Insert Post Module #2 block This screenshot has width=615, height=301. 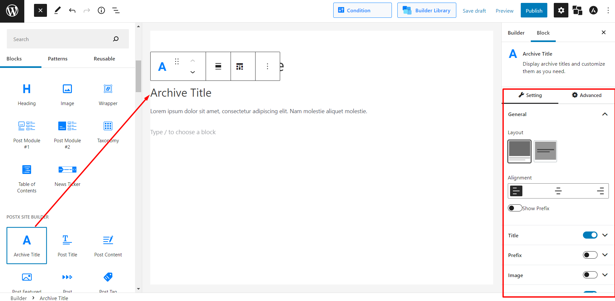pos(67,135)
